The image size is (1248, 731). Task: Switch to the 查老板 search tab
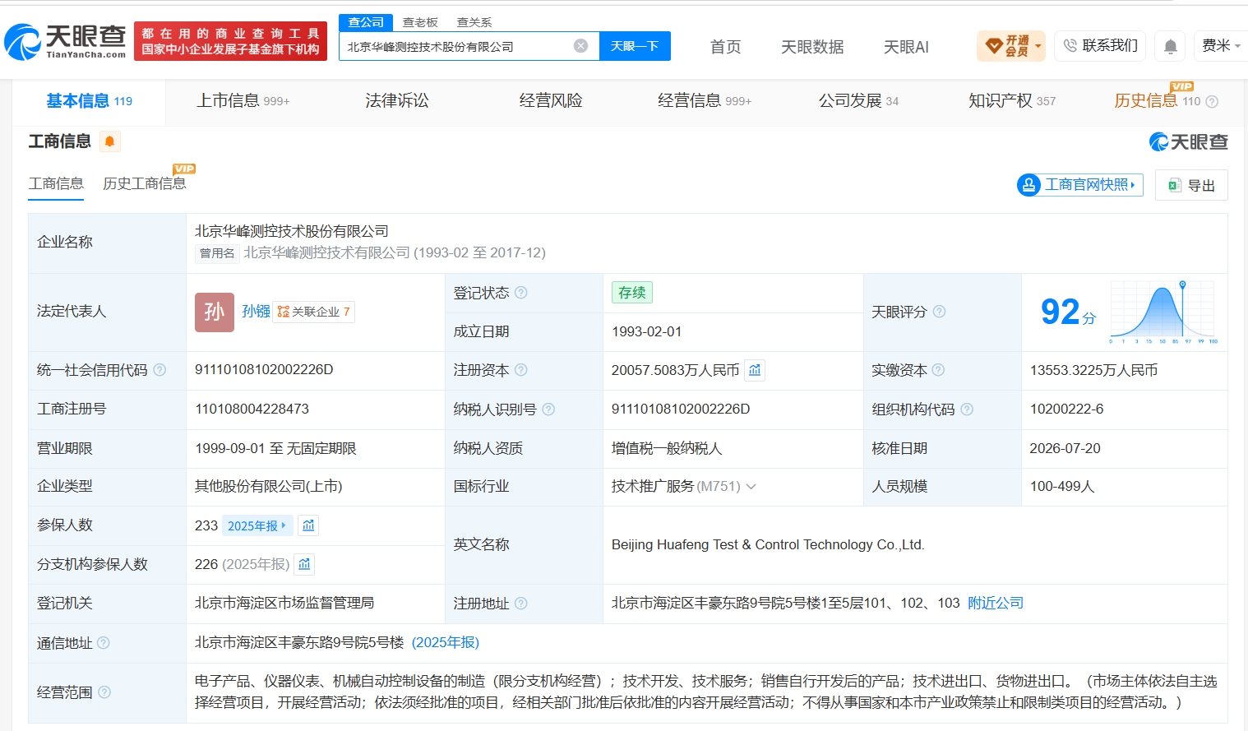[x=420, y=22]
